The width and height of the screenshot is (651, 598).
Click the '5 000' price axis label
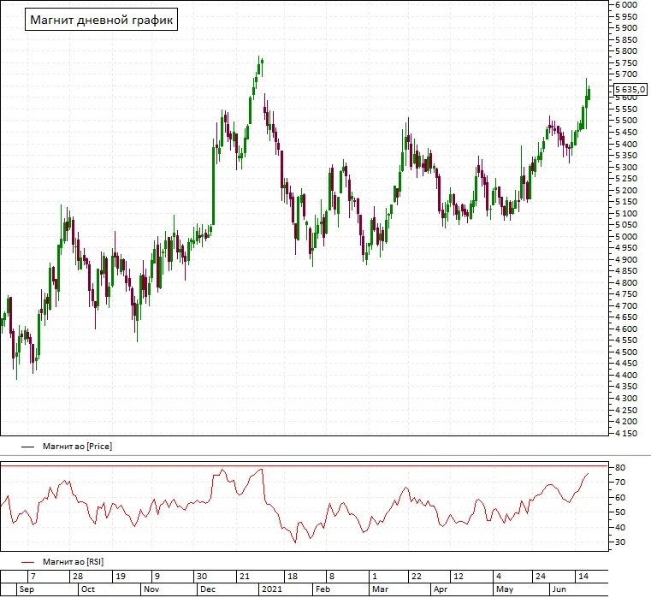[x=626, y=236]
